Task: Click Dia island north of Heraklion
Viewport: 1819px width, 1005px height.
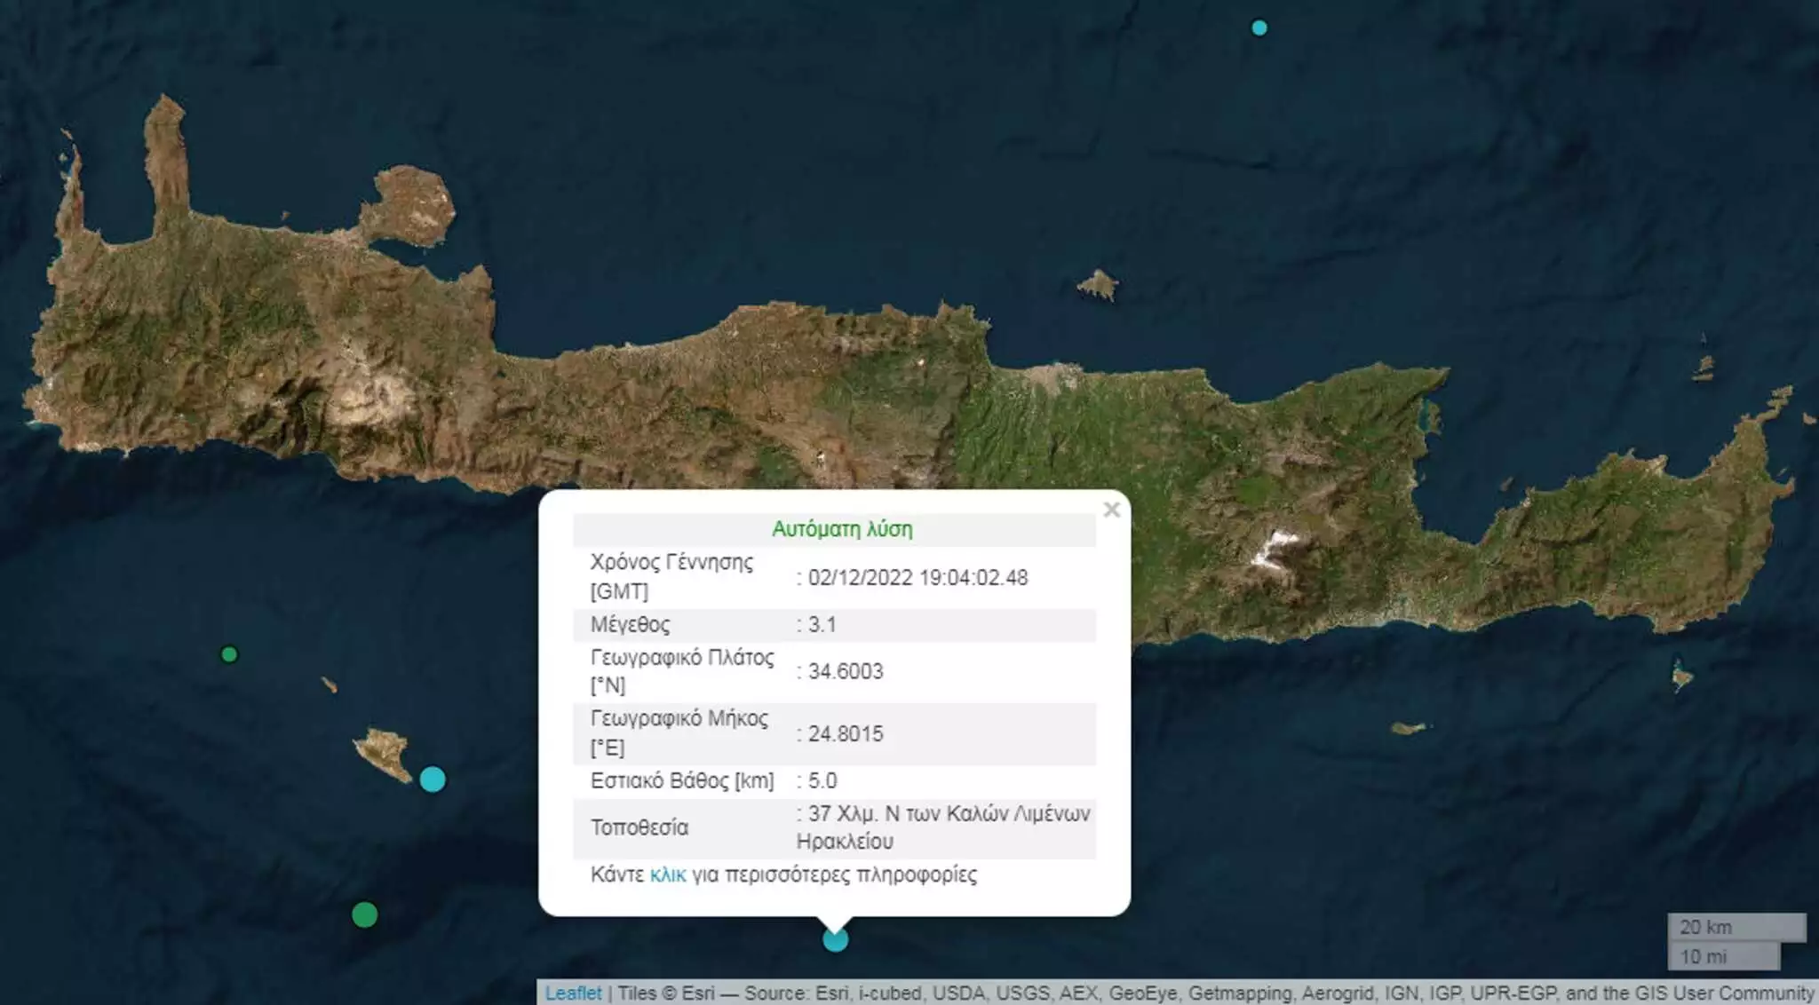Action: tap(1098, 285)
